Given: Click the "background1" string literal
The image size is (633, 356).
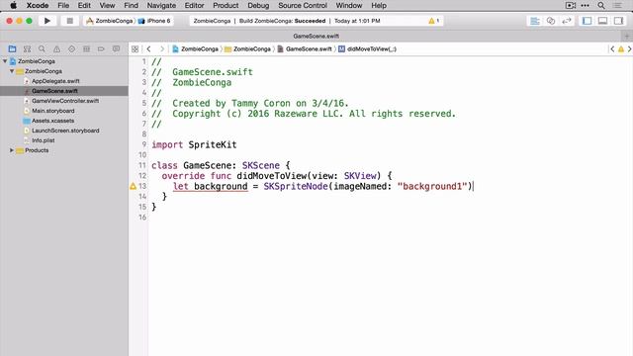Looking at the screenshot, I should pyautogui.click(x=432, y=186).
